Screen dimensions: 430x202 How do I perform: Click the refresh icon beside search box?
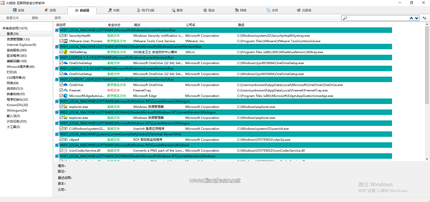click(x=424, y=18)
